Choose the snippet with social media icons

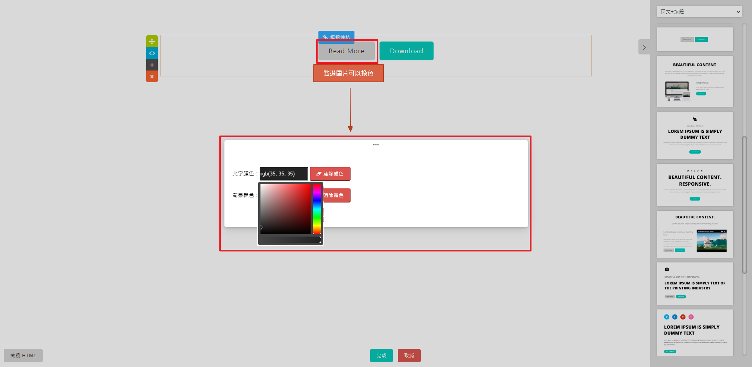tap(695, 333)
